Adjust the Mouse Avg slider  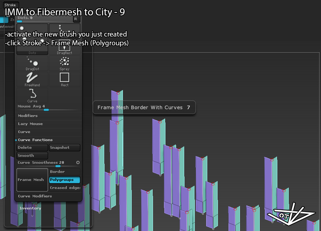48,107
